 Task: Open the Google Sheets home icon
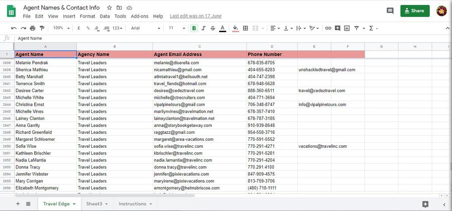[11, 11]
